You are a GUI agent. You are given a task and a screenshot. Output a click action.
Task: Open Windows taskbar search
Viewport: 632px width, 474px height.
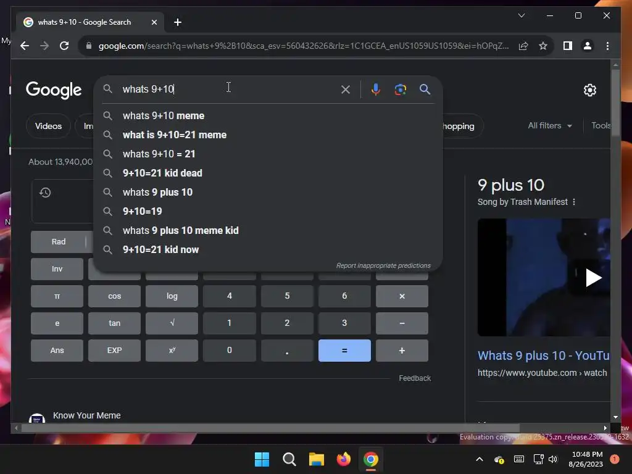[x=289, y=459]
